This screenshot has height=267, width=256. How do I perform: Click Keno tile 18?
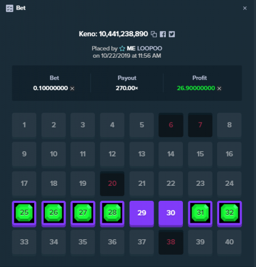click(x=54, y=184)
